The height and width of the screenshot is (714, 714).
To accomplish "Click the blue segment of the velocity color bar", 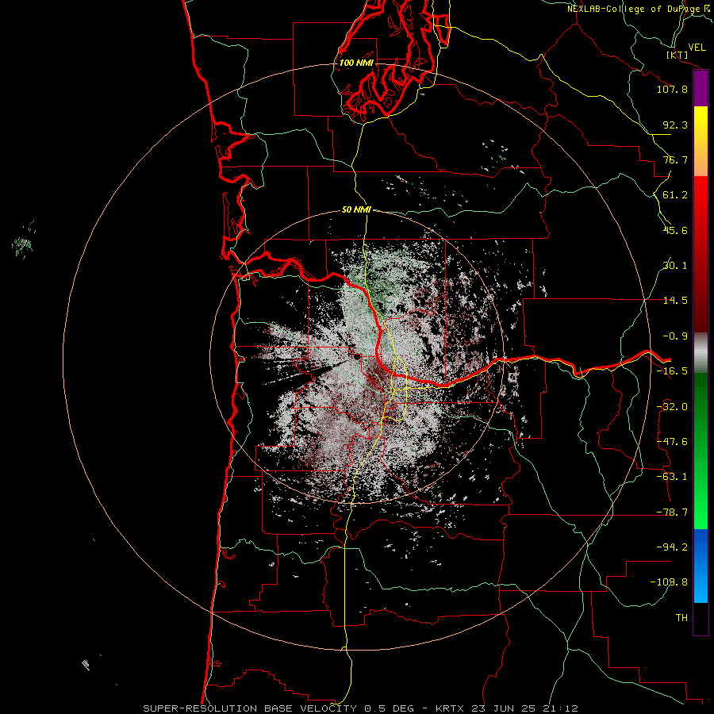I will (701, 566).
